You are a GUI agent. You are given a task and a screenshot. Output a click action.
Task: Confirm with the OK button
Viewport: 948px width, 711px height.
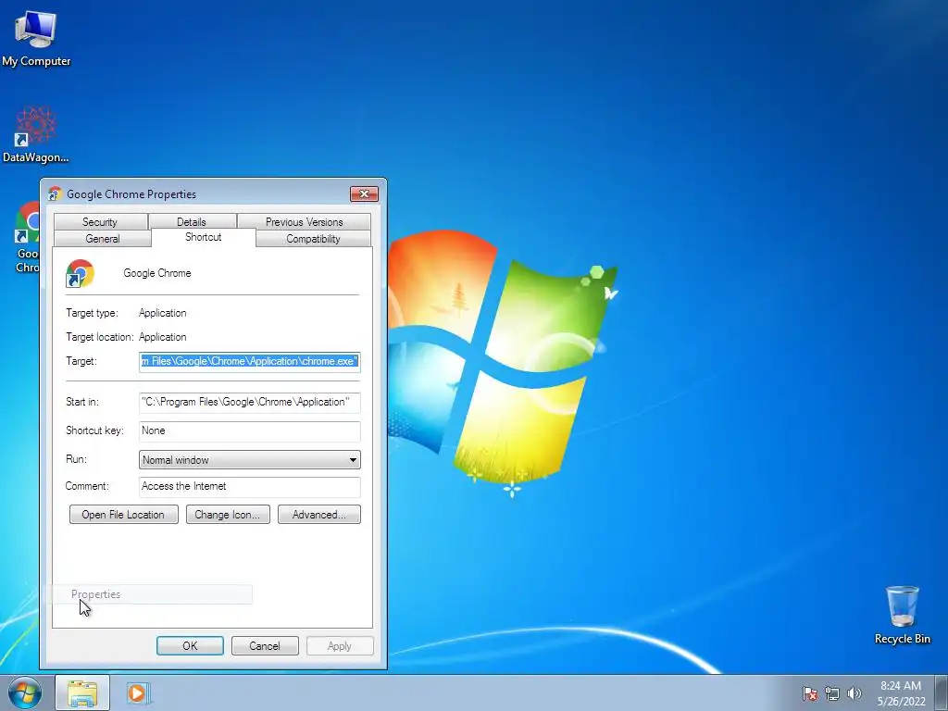190,645
